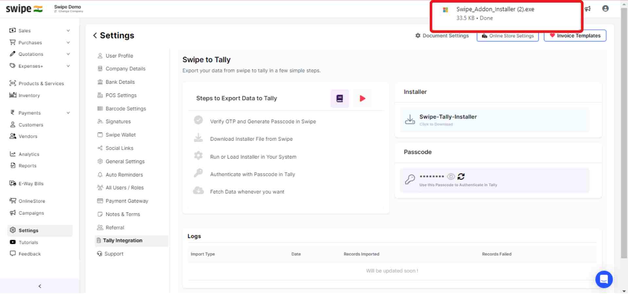The image size is (628, 304).
Task: Expand the Expenses+ menu chevron
Action: click(x=68, y=66)
